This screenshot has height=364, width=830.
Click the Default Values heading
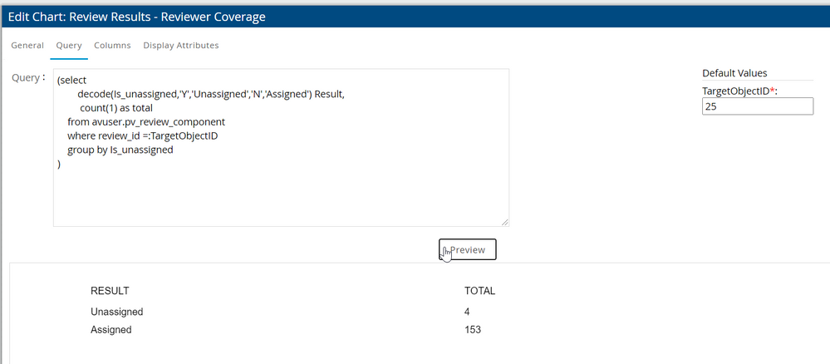coord(734,73)
